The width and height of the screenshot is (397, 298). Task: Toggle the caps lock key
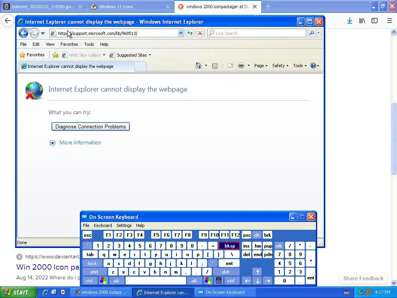click(92, 263)
